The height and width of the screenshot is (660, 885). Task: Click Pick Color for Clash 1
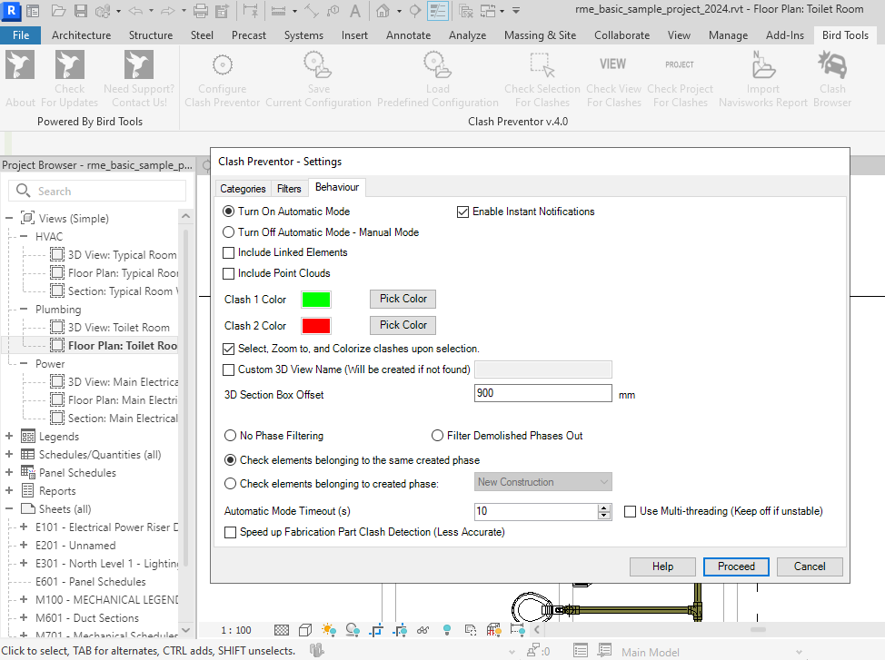403,299
